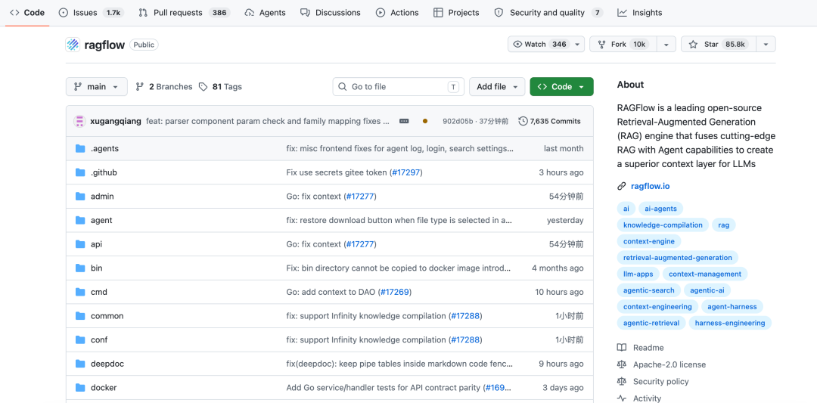
Task: Click the .agents folder icon
Action: [x=80, y=148]
